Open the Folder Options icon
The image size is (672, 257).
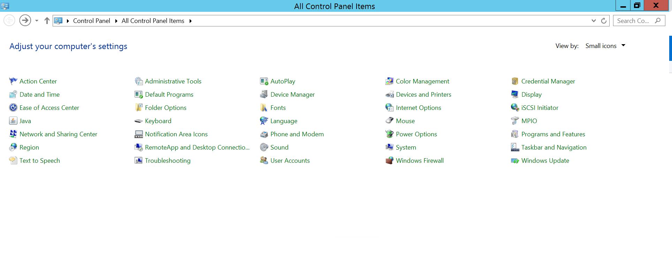pyautogui.click(x=139, y=108)
